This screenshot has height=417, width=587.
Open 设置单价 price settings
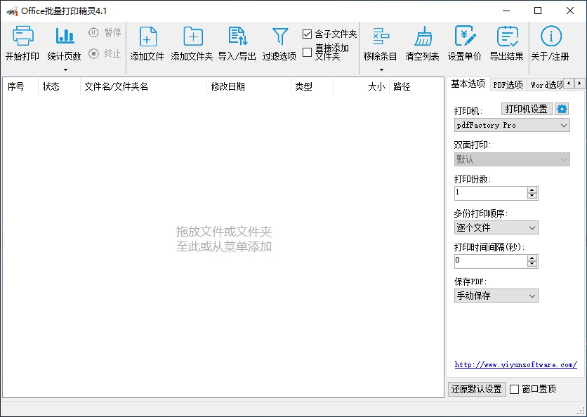[465, 37]
